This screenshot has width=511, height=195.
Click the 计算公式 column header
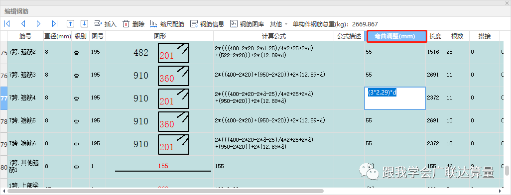coord(274,36)
